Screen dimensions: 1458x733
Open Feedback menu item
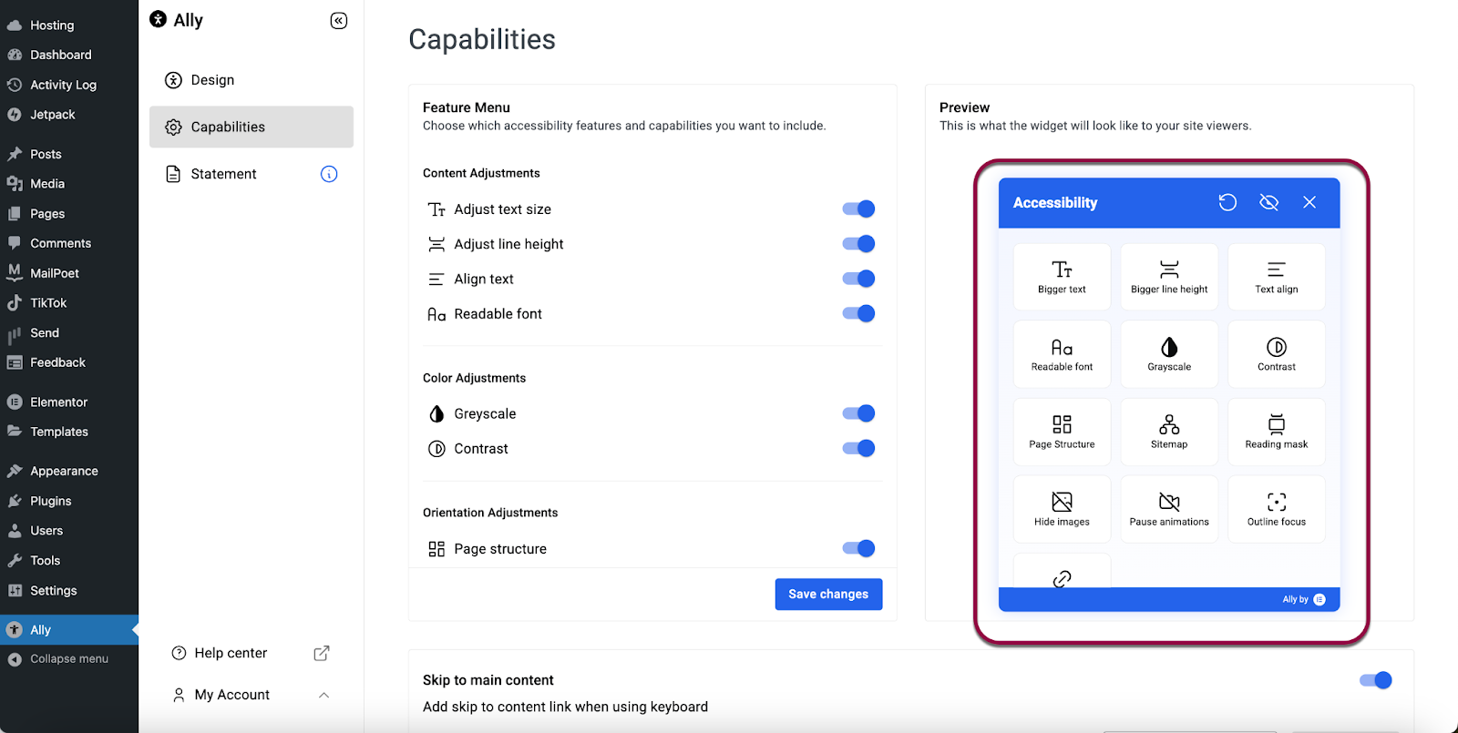69,362
